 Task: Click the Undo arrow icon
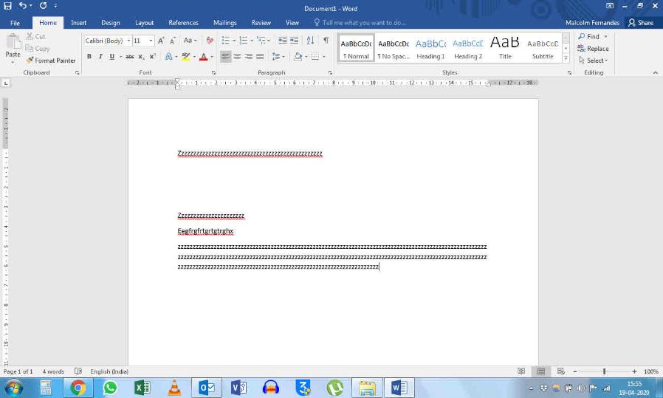point(22,5)
